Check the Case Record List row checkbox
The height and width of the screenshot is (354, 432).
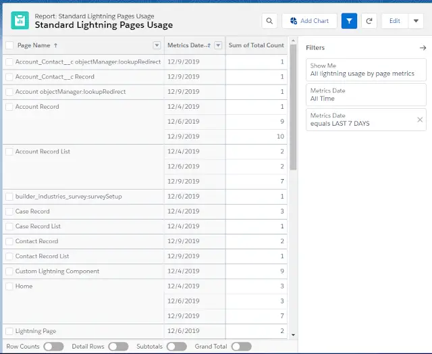[x=9, y=226]
